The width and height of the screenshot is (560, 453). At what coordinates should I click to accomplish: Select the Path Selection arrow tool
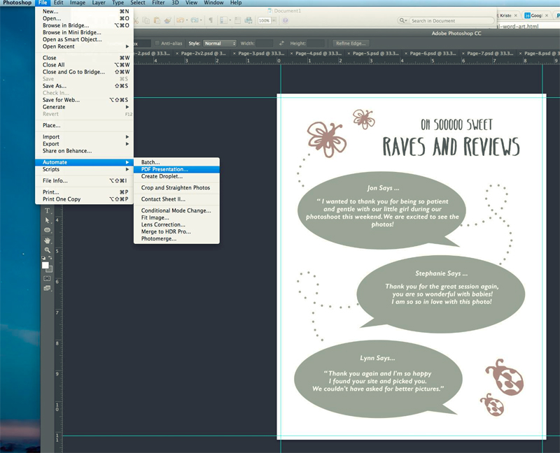coord(47,220)
